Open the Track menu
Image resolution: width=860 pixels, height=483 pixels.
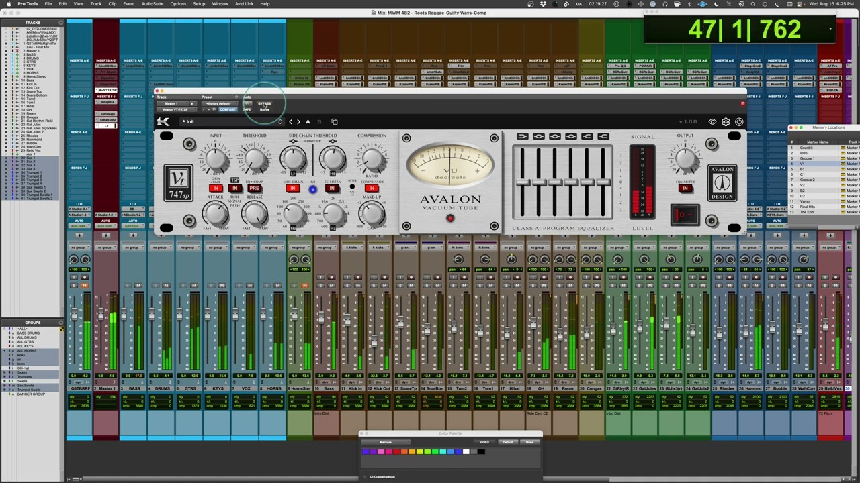96,4
